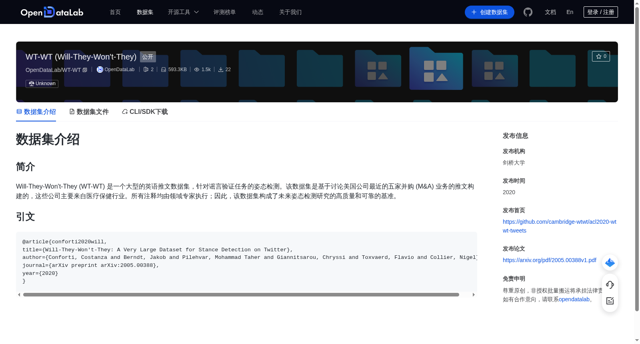Open the GitHub icon link

(528, 12)
